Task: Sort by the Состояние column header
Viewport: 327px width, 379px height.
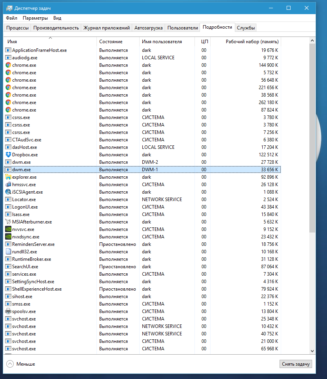Action: (x=118, y=42)
